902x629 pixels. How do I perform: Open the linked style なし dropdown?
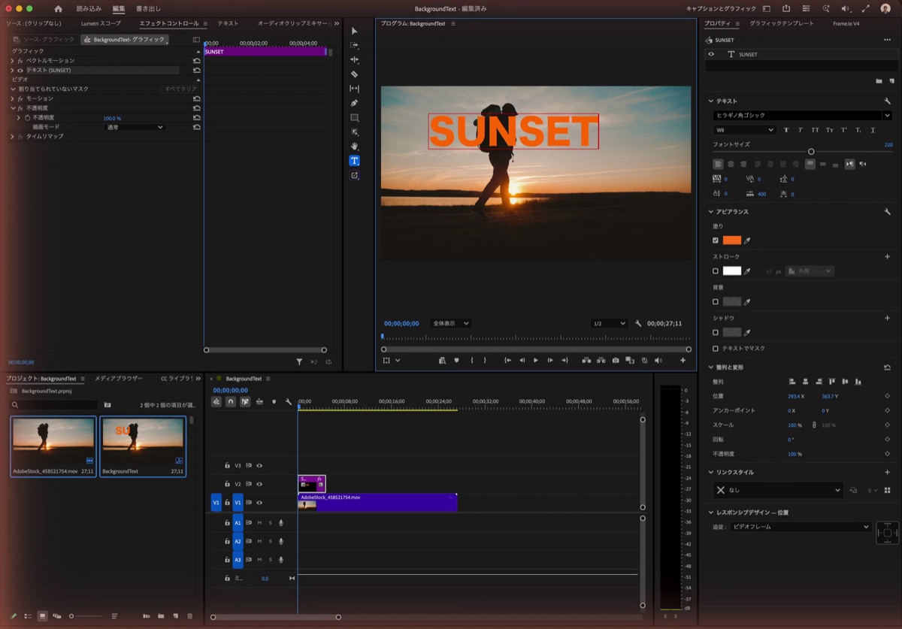click(778, 490)
